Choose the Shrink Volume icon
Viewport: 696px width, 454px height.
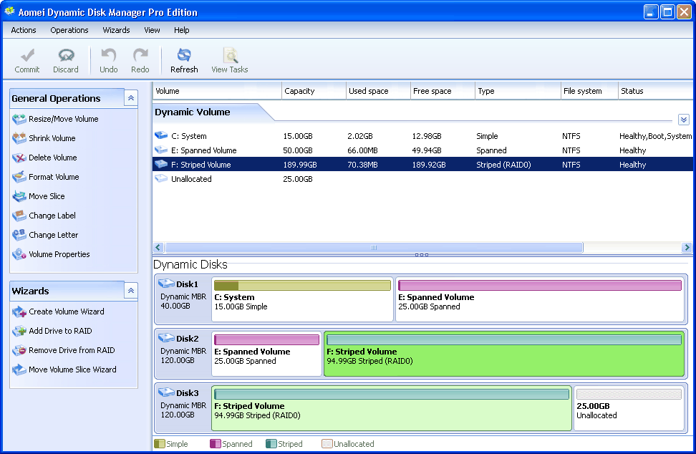click(19, 138)
